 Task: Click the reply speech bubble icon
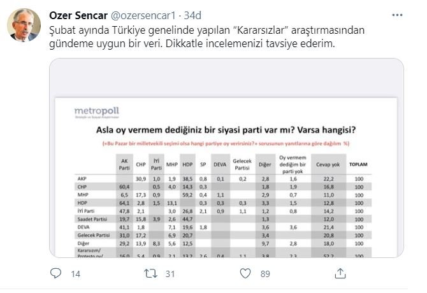[55, 273]
